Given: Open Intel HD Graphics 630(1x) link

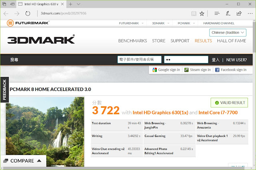Looking at the screenshot, I should (x=160, y=113).
